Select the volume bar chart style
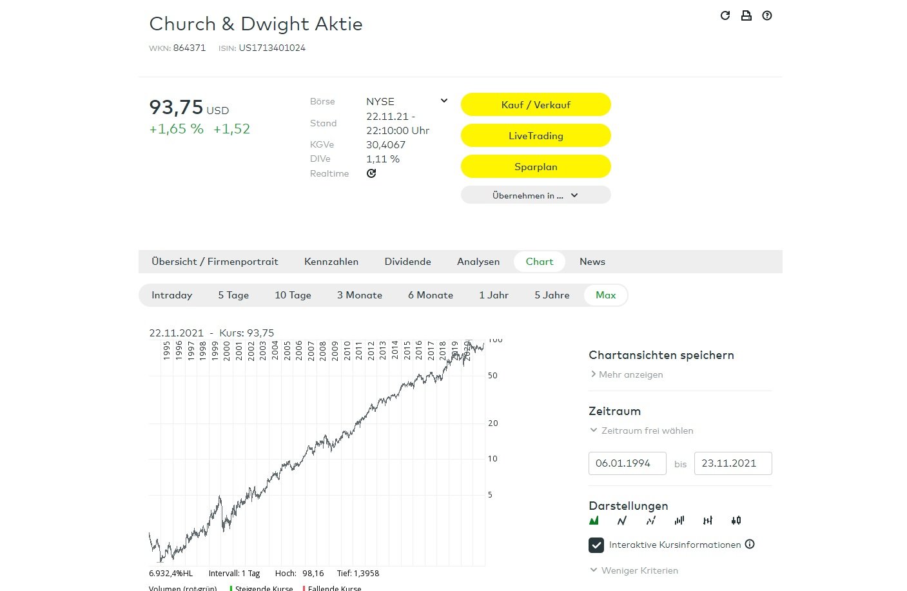907x591 pixels. pyautogui.click(x=679, y=520)
